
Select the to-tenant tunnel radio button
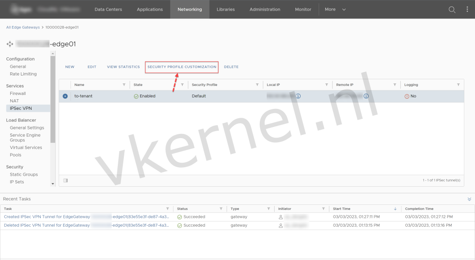(x=65, y=96)
